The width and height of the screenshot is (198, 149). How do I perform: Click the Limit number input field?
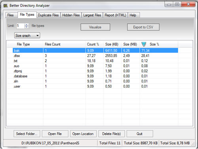pos(21,26)
